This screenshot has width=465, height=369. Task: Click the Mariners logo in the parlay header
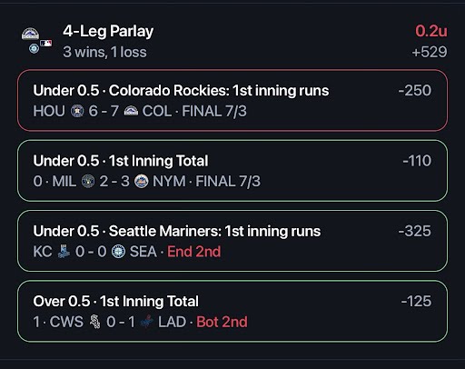pyautogui.click(x=34, y=48)
